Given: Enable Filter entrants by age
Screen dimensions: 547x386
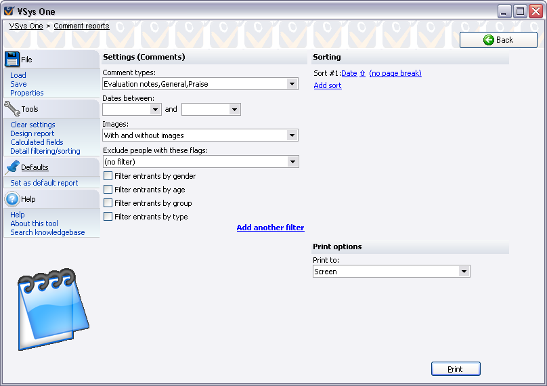Looking at the screenshot, I should coord(108,190).
